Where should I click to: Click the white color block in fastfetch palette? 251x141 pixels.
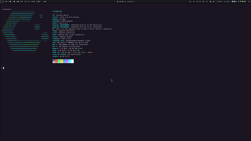click(72, 61)
